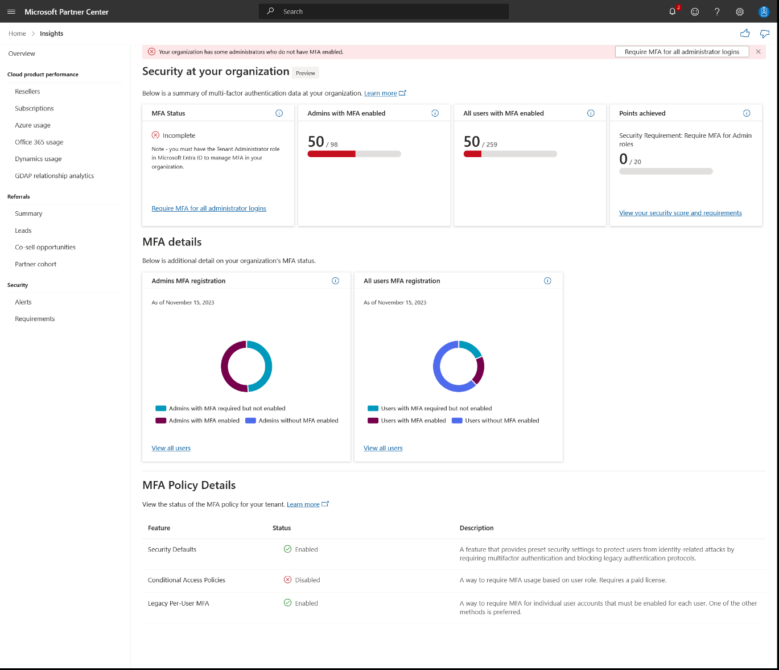Click the Admins with MFA enabled progress bar
The width and height of the screenshot is (779, 670).
pos(354,154)
